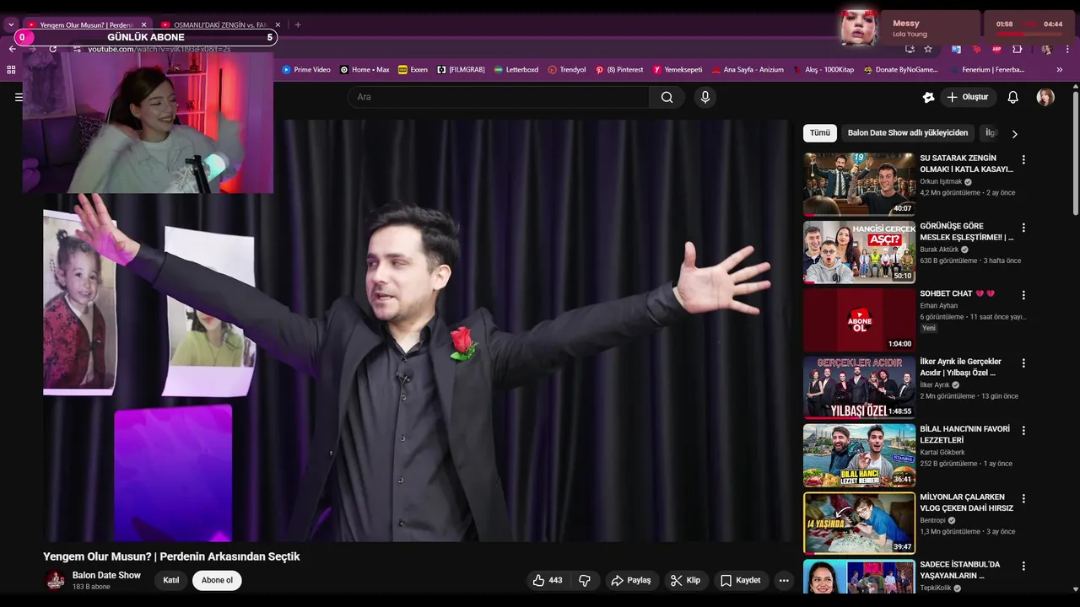1080x607 pixels.
Task: Bookmark this page with the star icon
Action: point(928,49)
